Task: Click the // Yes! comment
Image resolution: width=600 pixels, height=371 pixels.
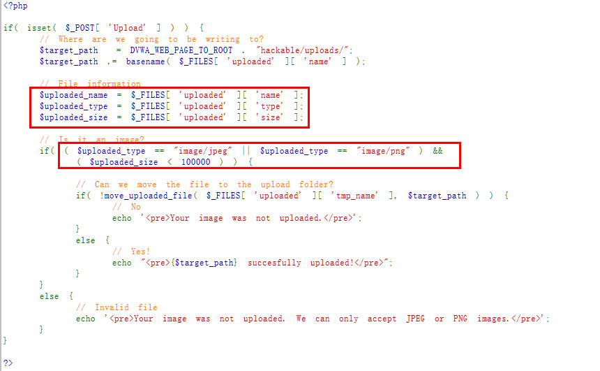Action: [x=131, y=252]
